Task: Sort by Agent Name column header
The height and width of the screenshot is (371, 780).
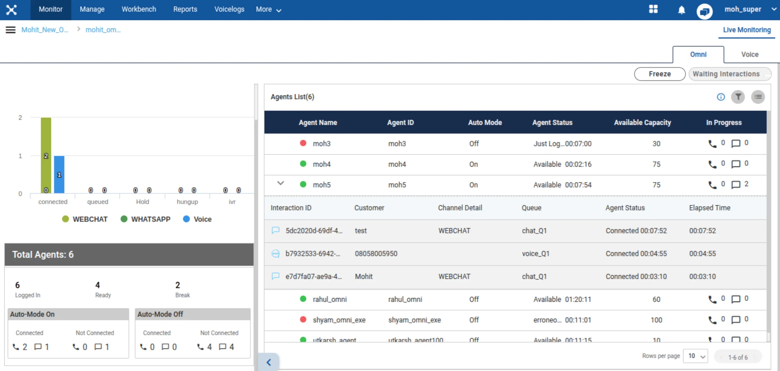Action: (318, 123)
